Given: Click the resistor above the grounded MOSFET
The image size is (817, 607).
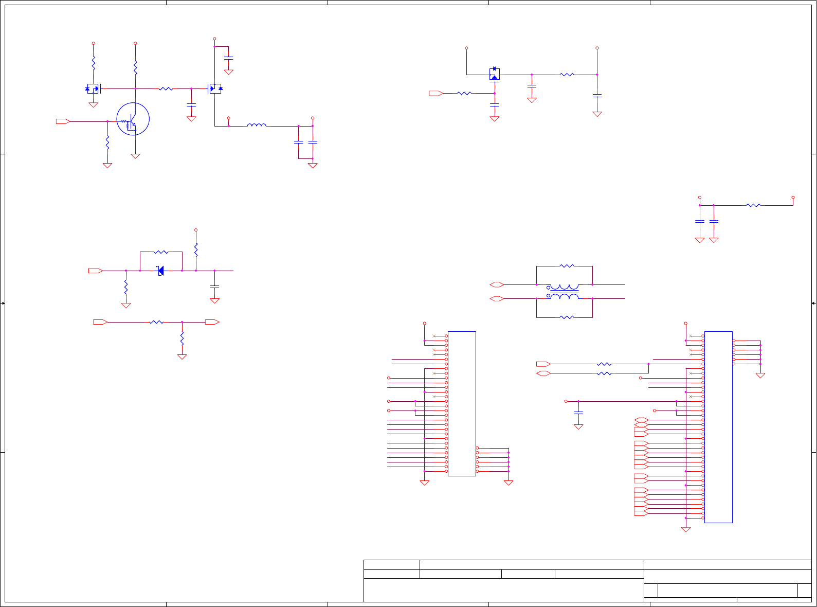Looking at the screenshot, I should (93, 63).
